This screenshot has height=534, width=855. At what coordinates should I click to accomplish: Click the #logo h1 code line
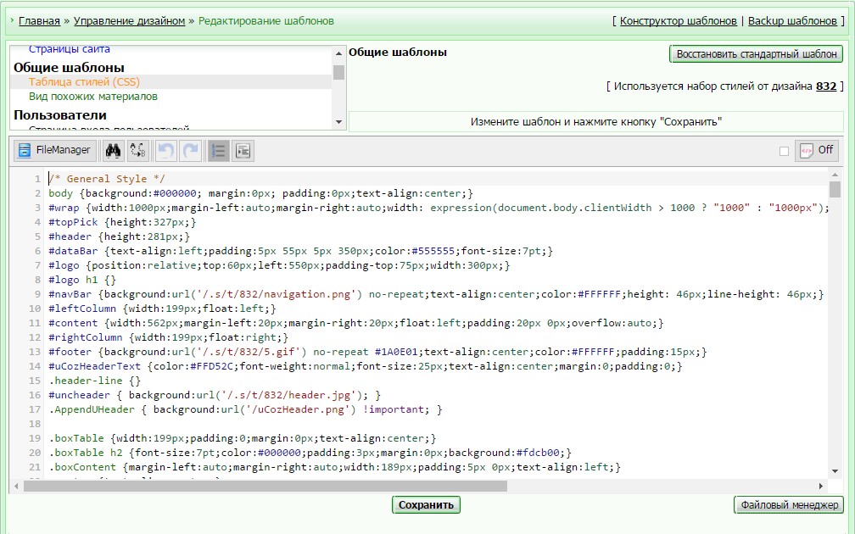[x=82, y=280]
